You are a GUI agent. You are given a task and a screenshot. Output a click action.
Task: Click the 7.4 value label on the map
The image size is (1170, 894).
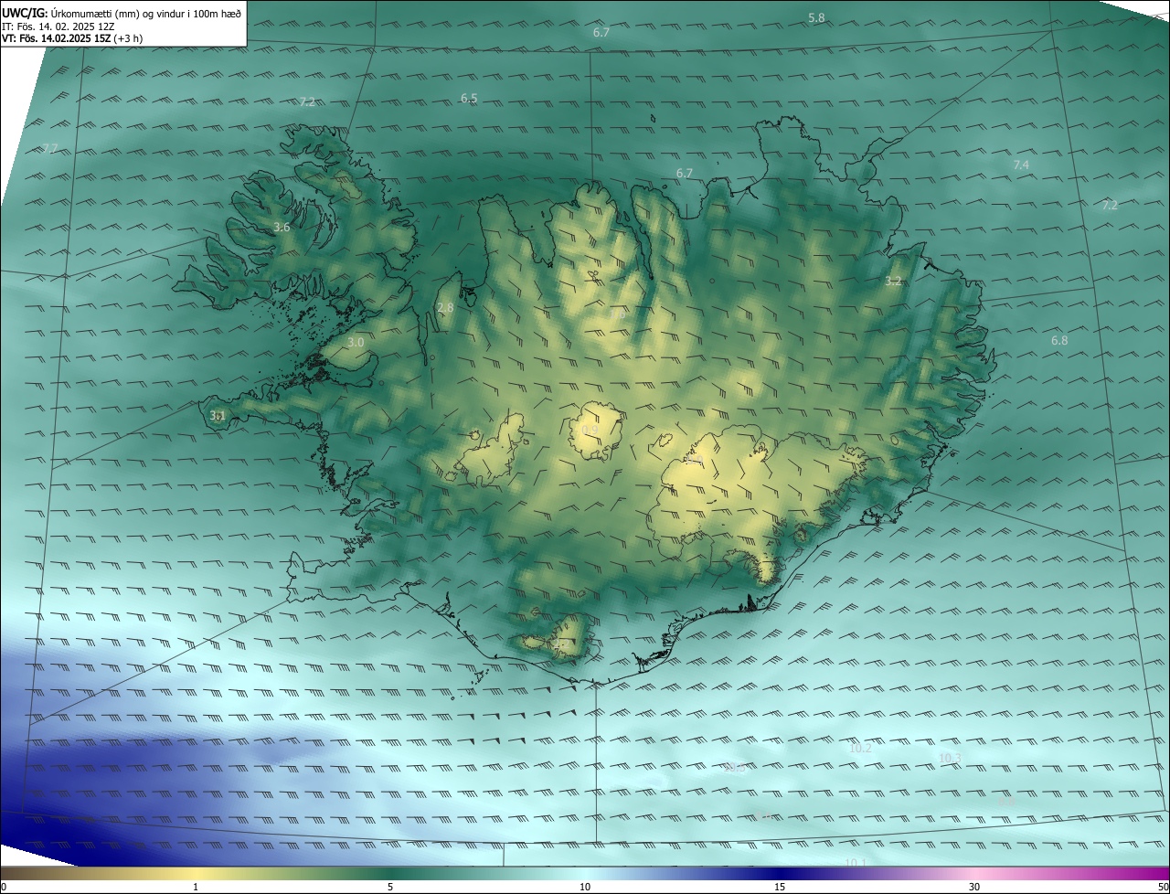[1021, 165]
